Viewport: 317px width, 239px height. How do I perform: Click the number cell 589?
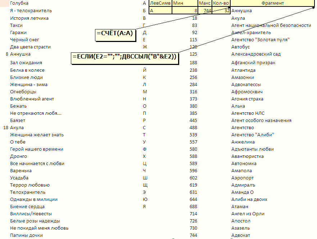tap(193, 163)
